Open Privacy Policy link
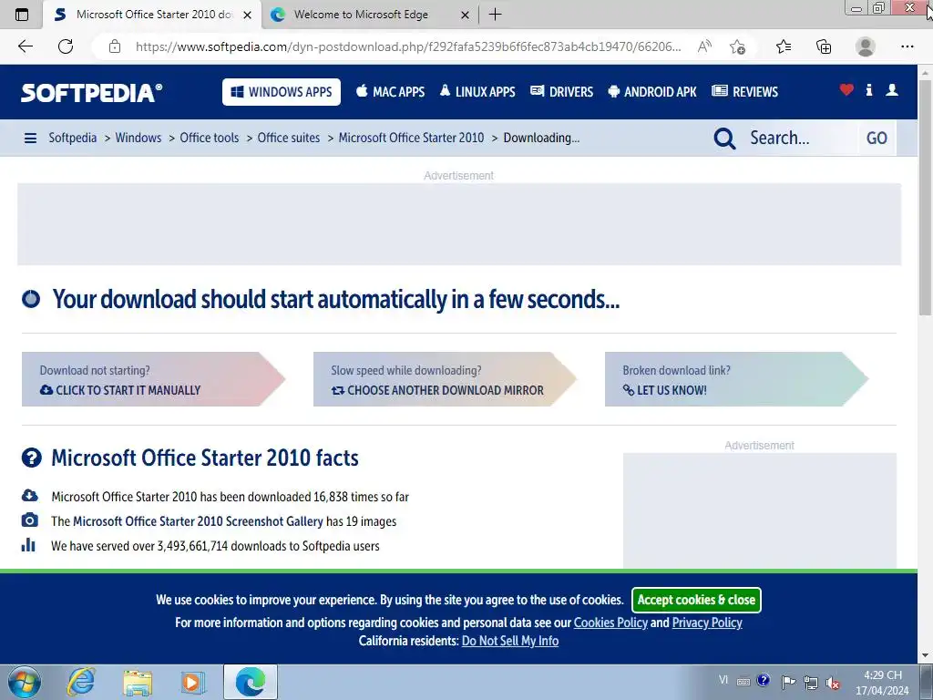 pos(707,623)
